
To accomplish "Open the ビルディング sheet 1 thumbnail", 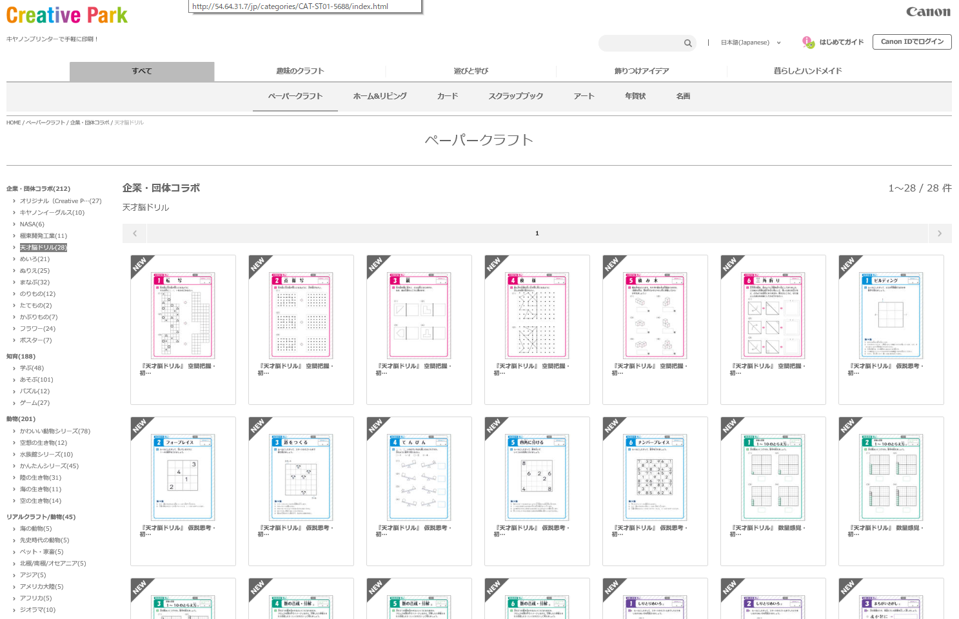I will 891,315.
